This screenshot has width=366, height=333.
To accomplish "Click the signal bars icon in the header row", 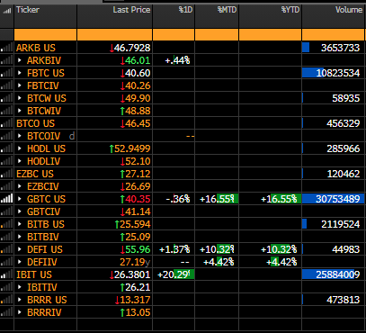I will tap(7, 11).
